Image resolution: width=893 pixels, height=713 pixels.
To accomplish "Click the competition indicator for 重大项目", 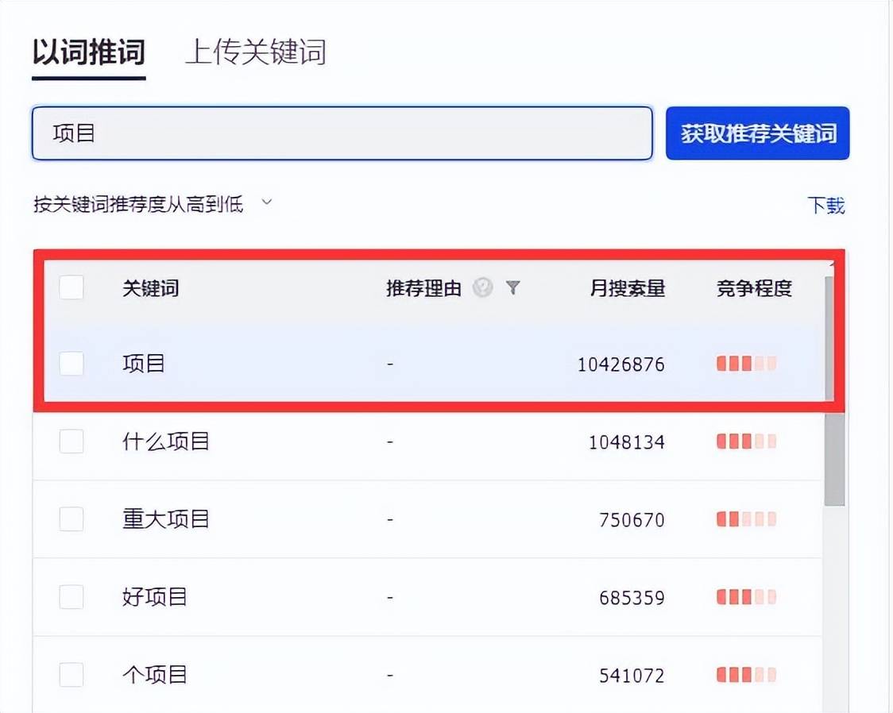I will click(744, 519).
